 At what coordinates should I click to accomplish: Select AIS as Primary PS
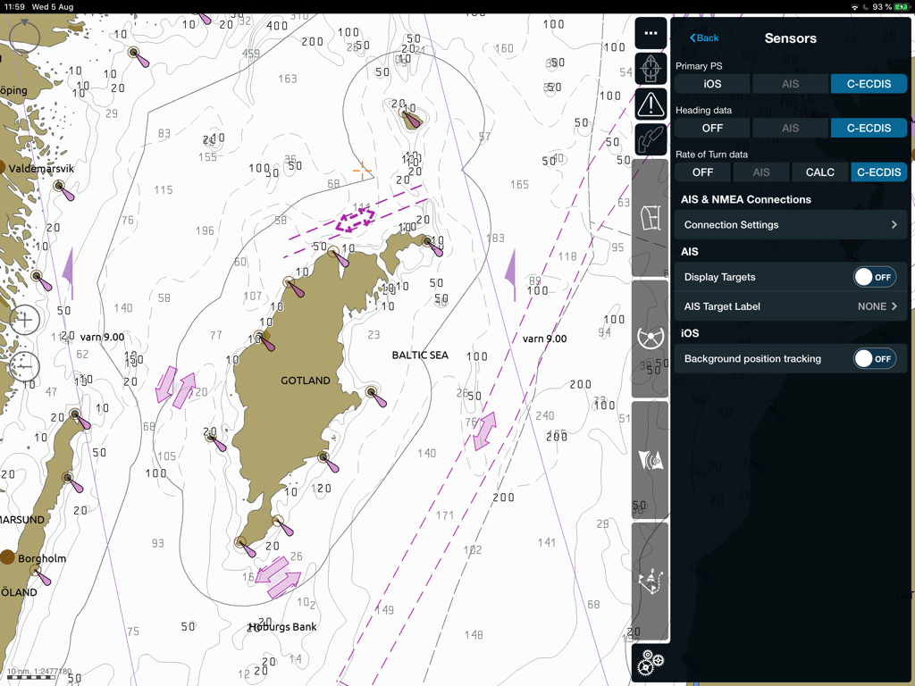(790, 83)
